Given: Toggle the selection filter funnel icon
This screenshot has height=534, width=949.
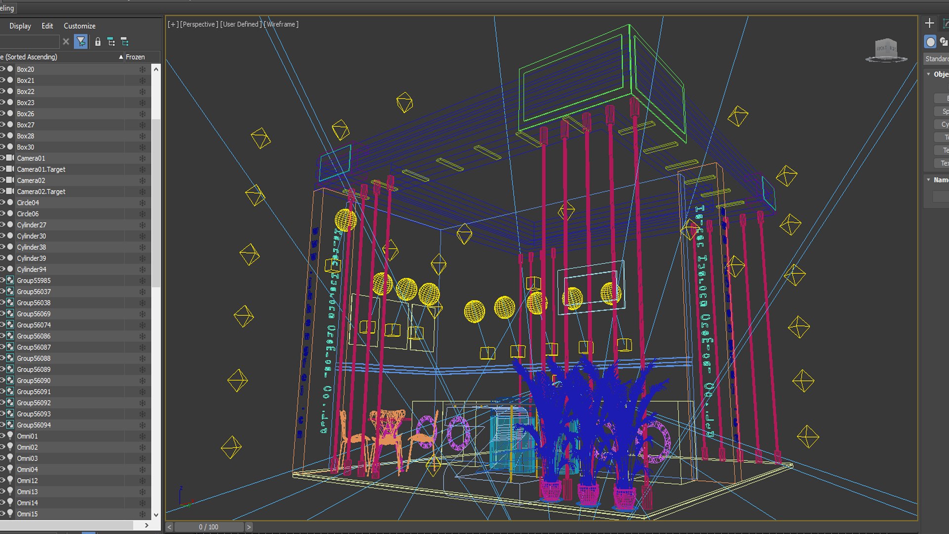Looking at the screenshot, I should [x=81, y=42].
